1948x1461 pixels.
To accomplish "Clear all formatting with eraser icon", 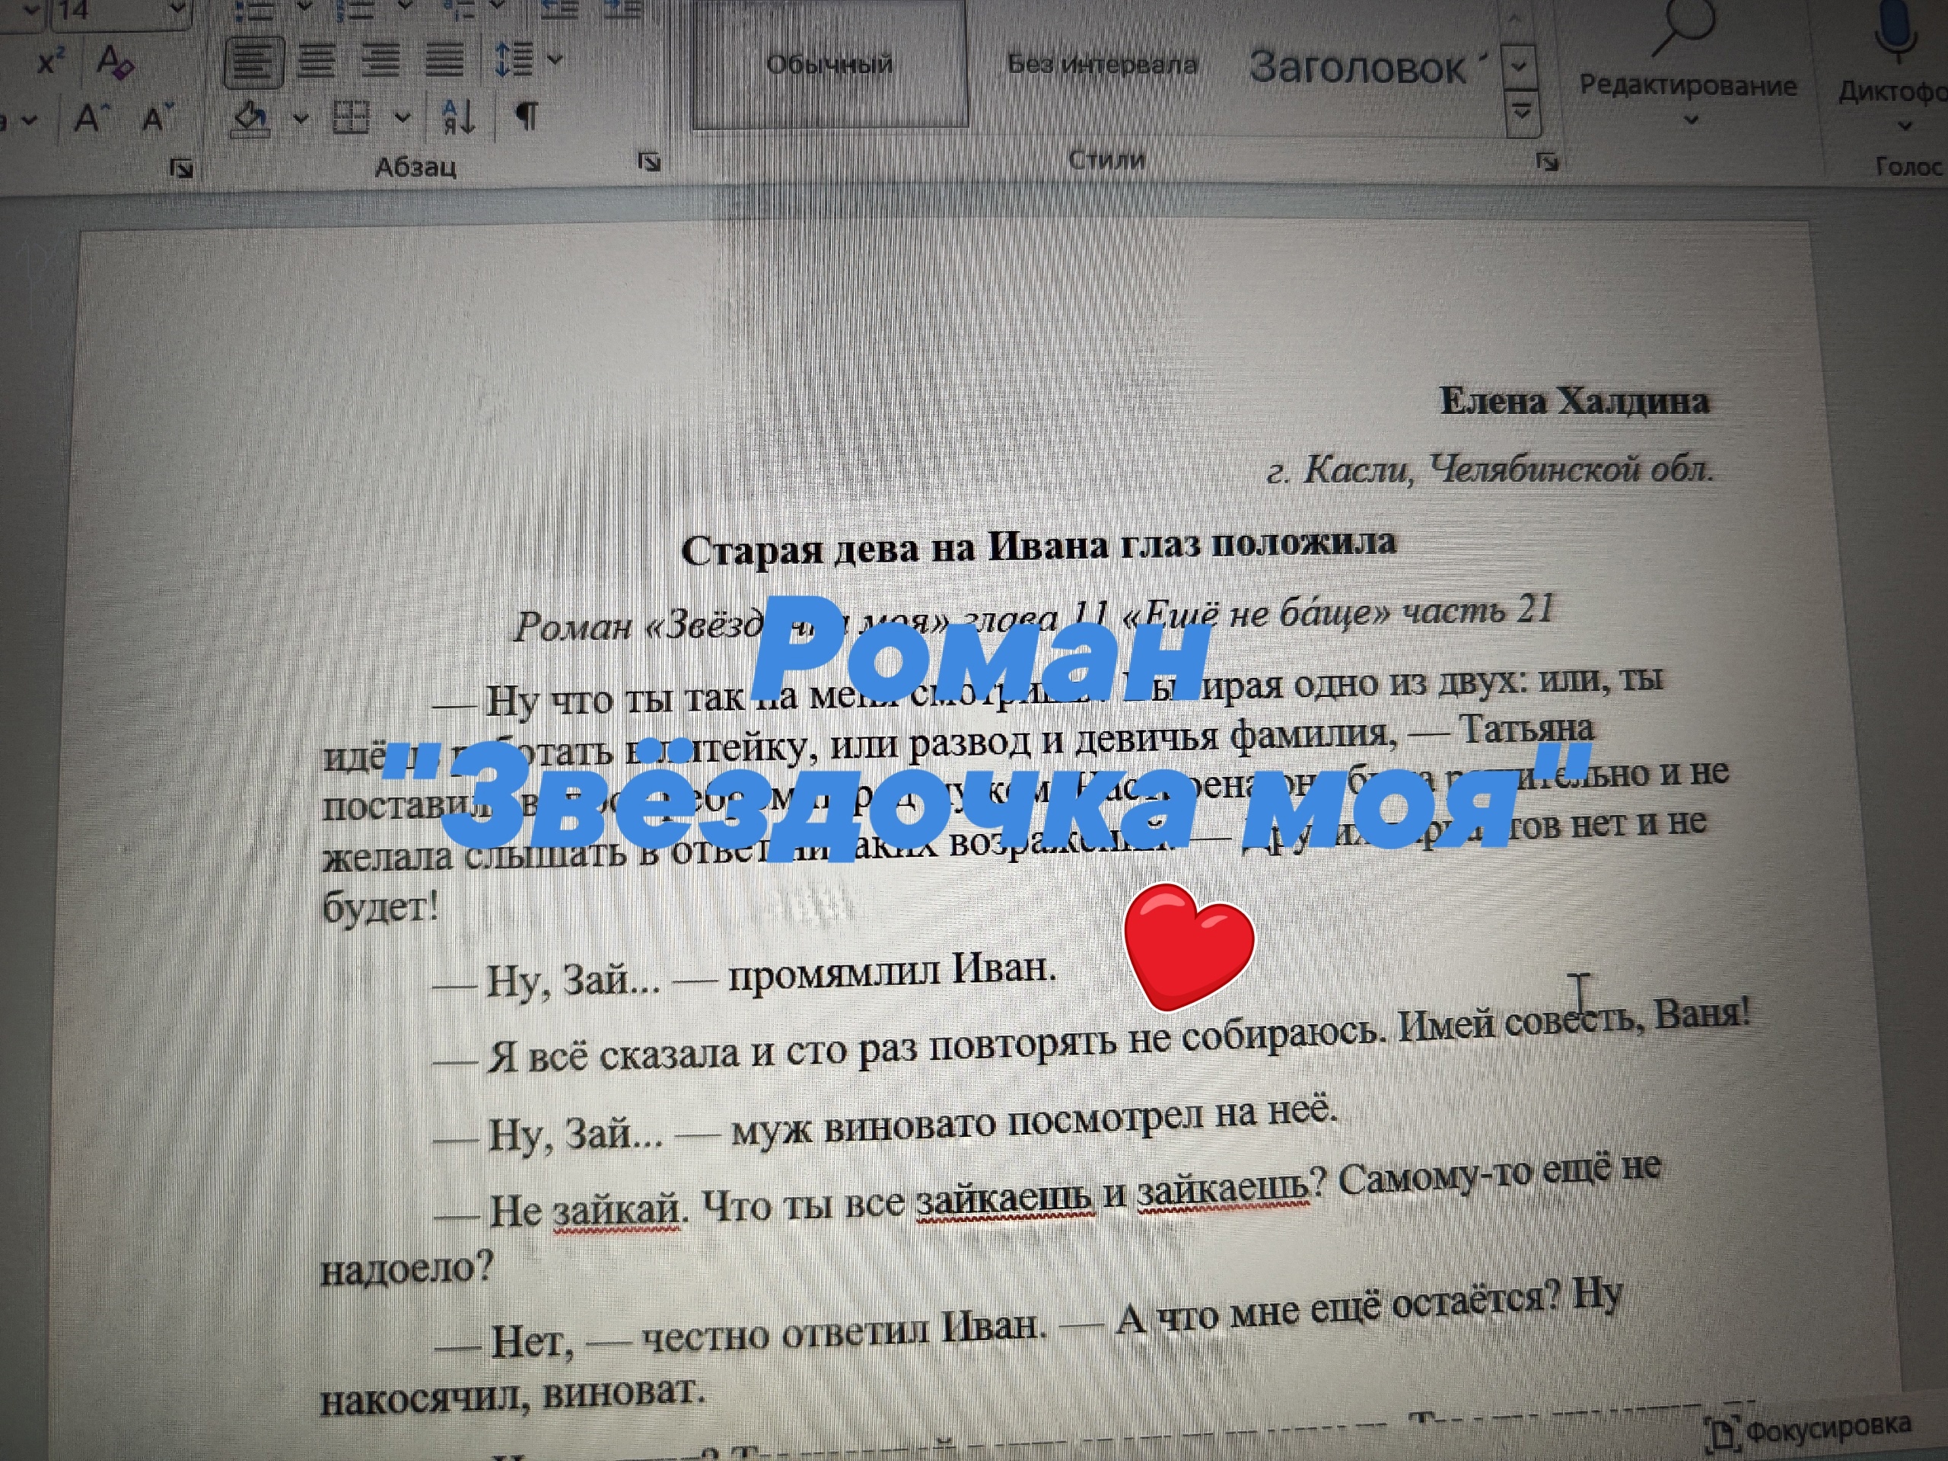I will click(x=116, y=62).
